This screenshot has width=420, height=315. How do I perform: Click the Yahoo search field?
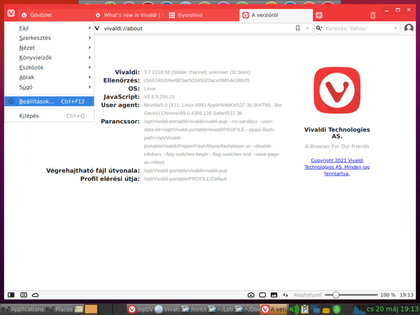(x=358, y=28)
